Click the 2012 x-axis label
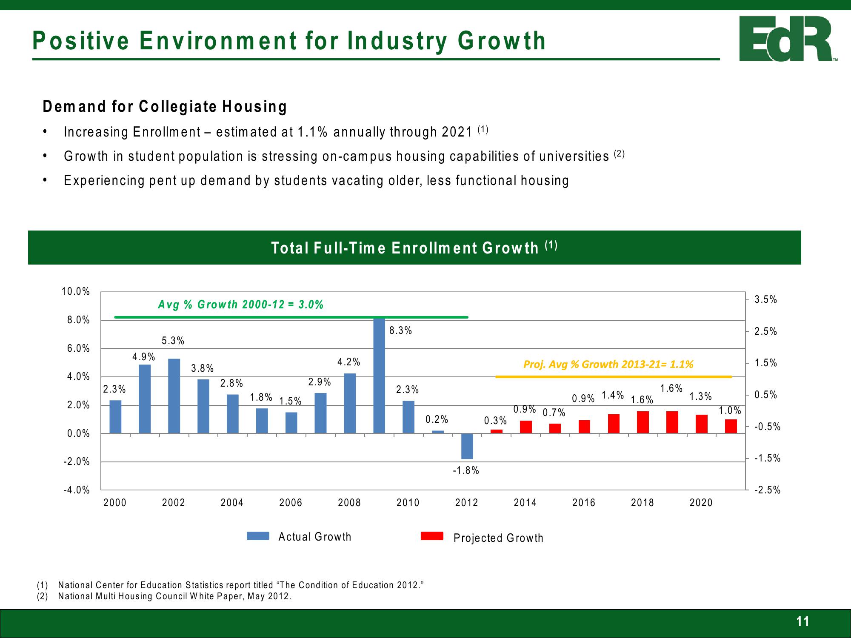The image size is (851, 638). point(467,502)
